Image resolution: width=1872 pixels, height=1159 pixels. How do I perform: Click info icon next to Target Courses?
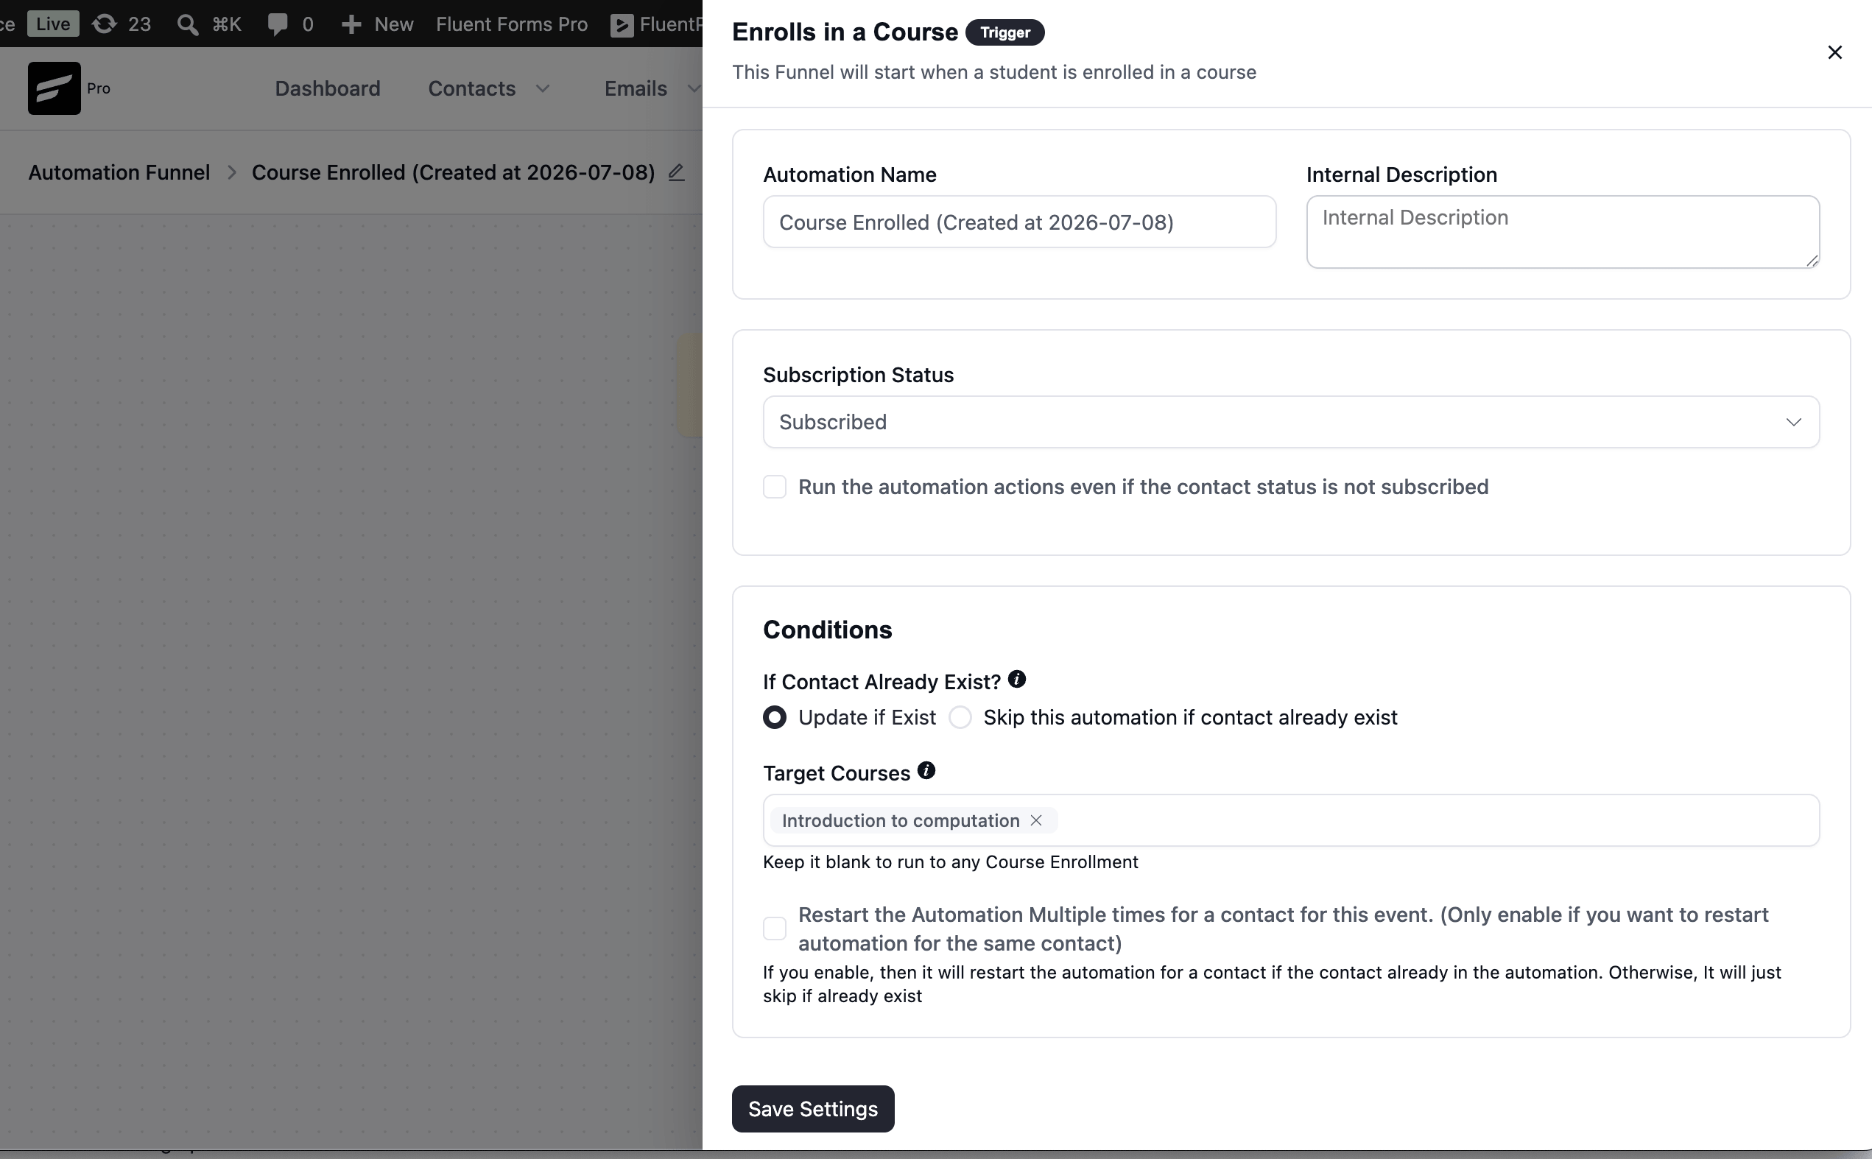926,770
